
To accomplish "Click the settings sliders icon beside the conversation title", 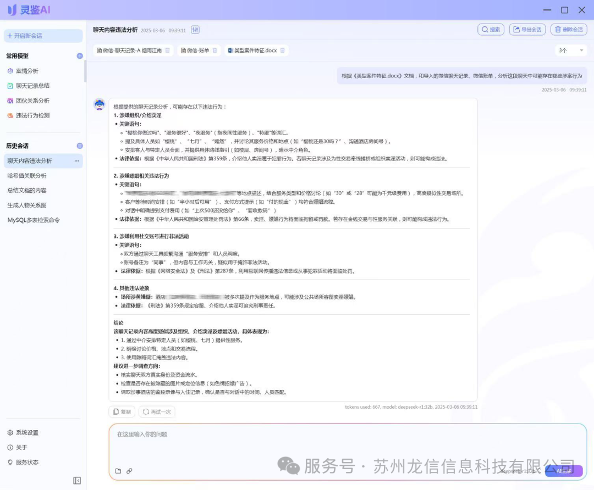I will 195,30.
